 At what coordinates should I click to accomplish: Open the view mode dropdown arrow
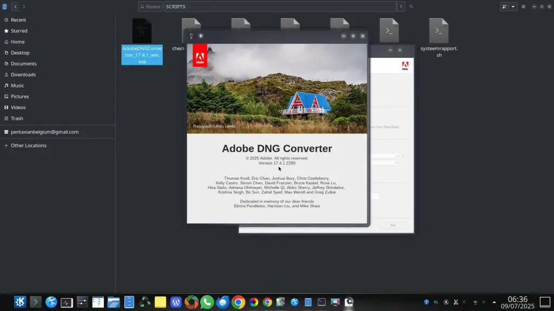pos(513,6)
